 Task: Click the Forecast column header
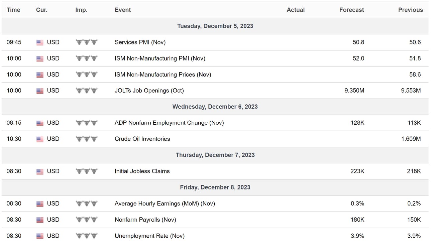351,10
